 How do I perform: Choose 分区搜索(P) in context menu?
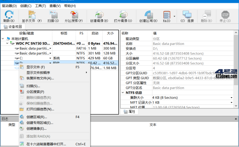click(x=55, y=92)
